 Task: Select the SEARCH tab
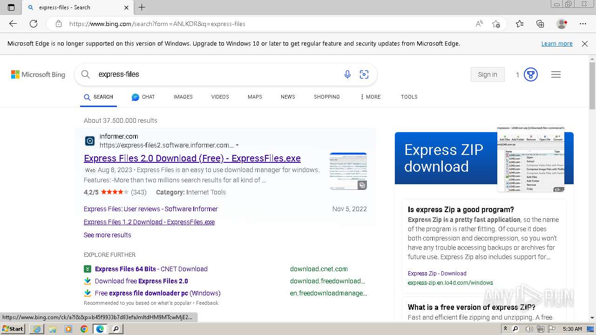98,97
